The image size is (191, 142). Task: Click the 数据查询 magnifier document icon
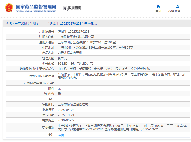[65, 8]
